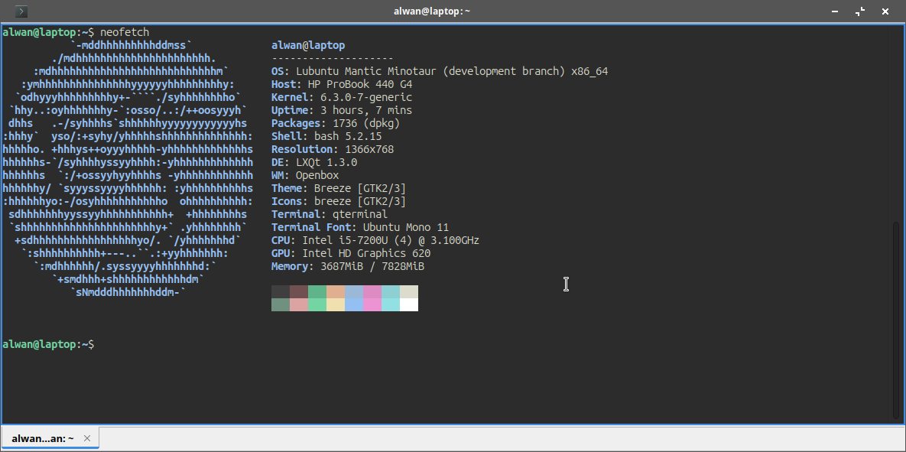Click the terminal vertical scrollbar handle
906x452 pixels.
(x=897, y=320)
